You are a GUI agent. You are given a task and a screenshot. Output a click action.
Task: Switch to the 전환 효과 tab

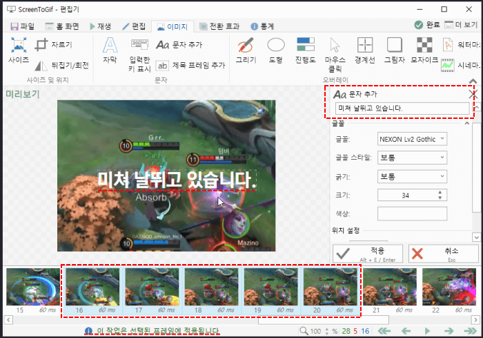click(219, 26)
